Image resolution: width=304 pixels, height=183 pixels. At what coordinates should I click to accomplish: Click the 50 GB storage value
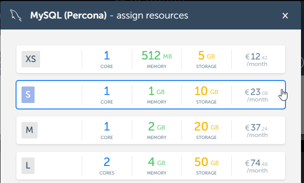(x=206, y=162)
